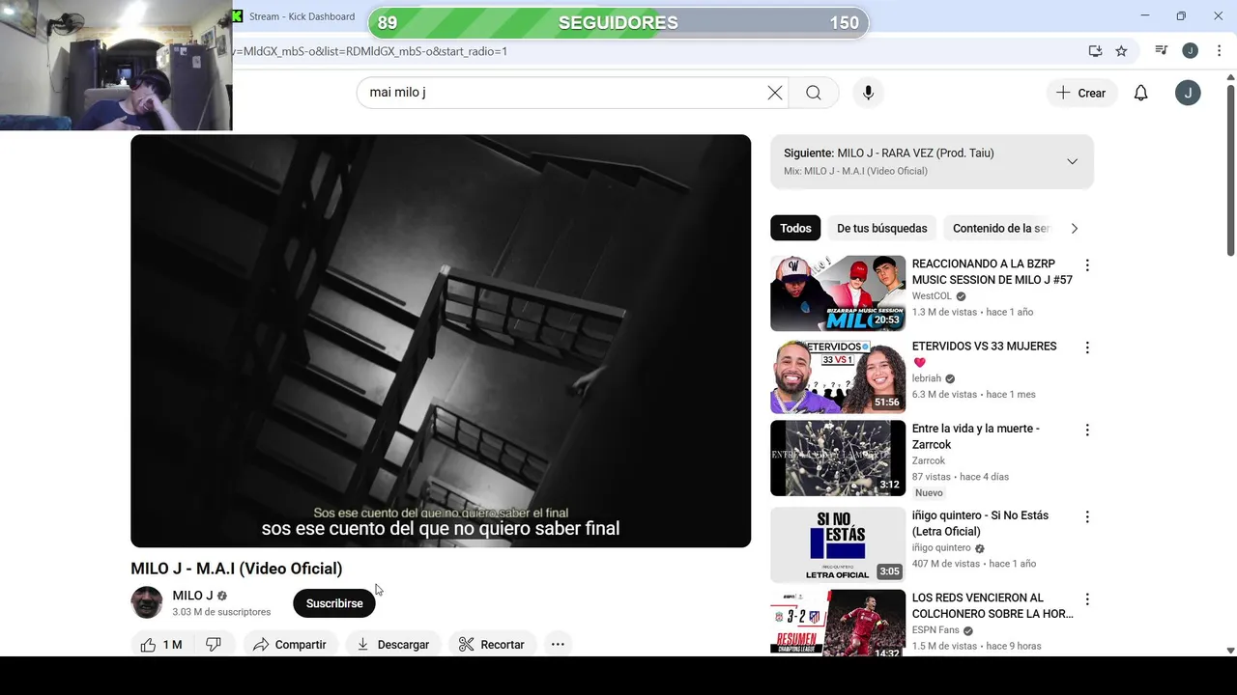Click Siguiente: MILO J - RARA VEZ text

[x=888, y=153]
